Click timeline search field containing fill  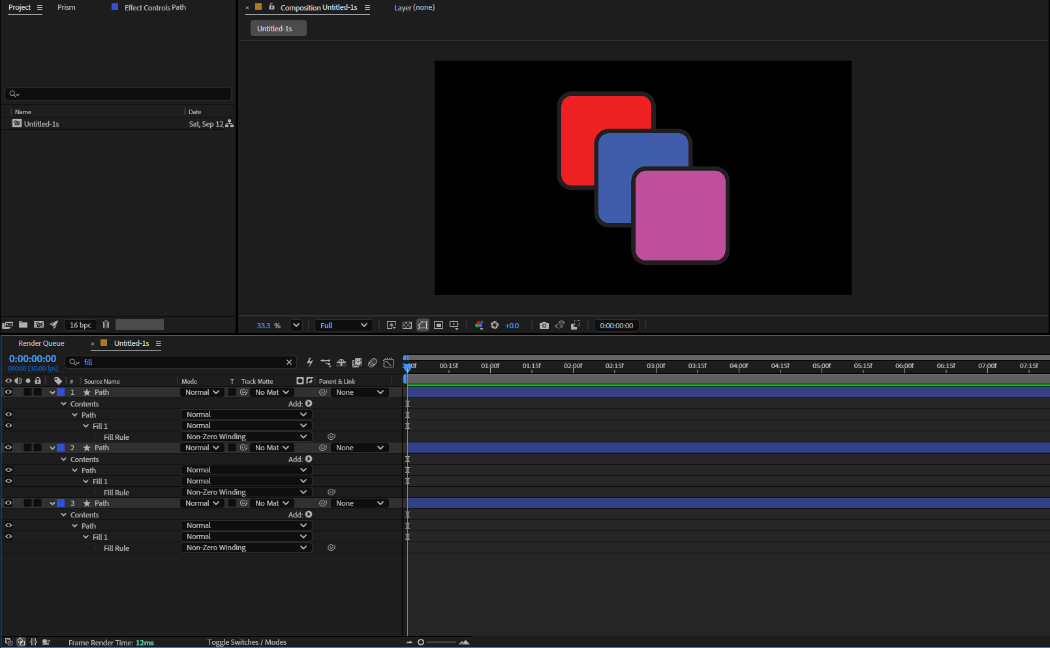coord(181,362)
